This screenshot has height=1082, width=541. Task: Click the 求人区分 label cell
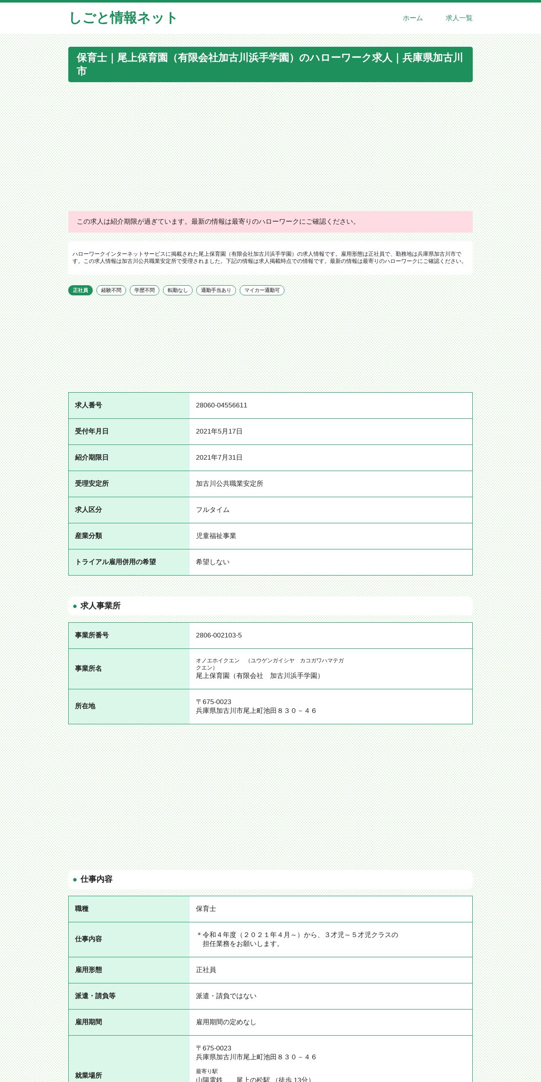[x=129, y=510]
